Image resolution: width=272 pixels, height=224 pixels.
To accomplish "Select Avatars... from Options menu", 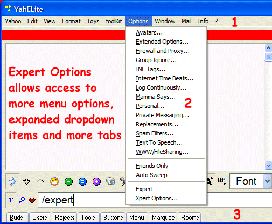I will (x=166, y=32).
